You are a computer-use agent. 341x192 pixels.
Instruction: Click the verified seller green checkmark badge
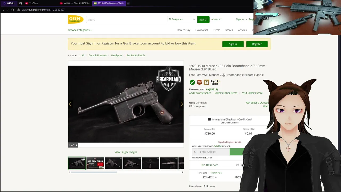pos(192,82)
